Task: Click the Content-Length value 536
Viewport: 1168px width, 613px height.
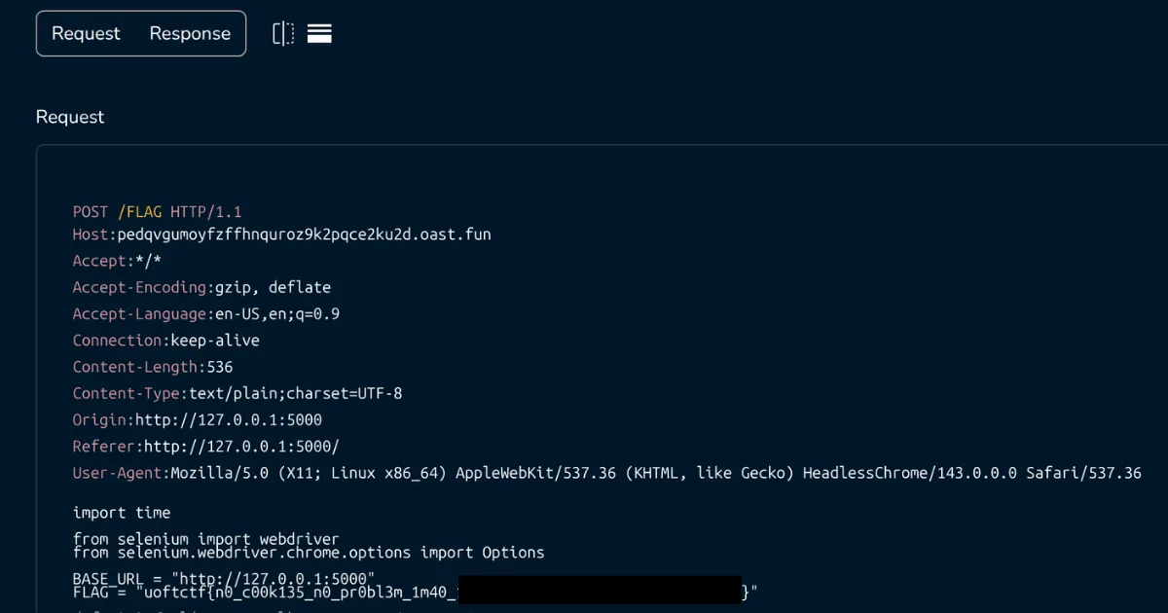Action: pos(220,367)
